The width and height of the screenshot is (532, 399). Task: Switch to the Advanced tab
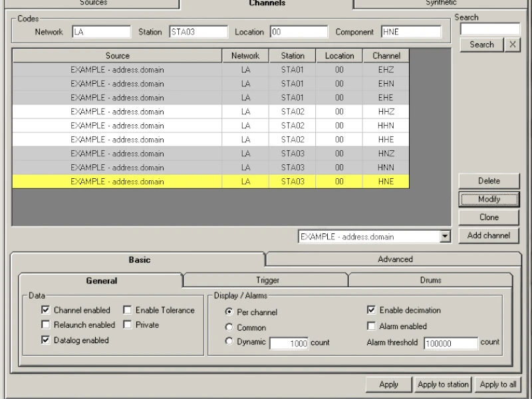[395, 259]
